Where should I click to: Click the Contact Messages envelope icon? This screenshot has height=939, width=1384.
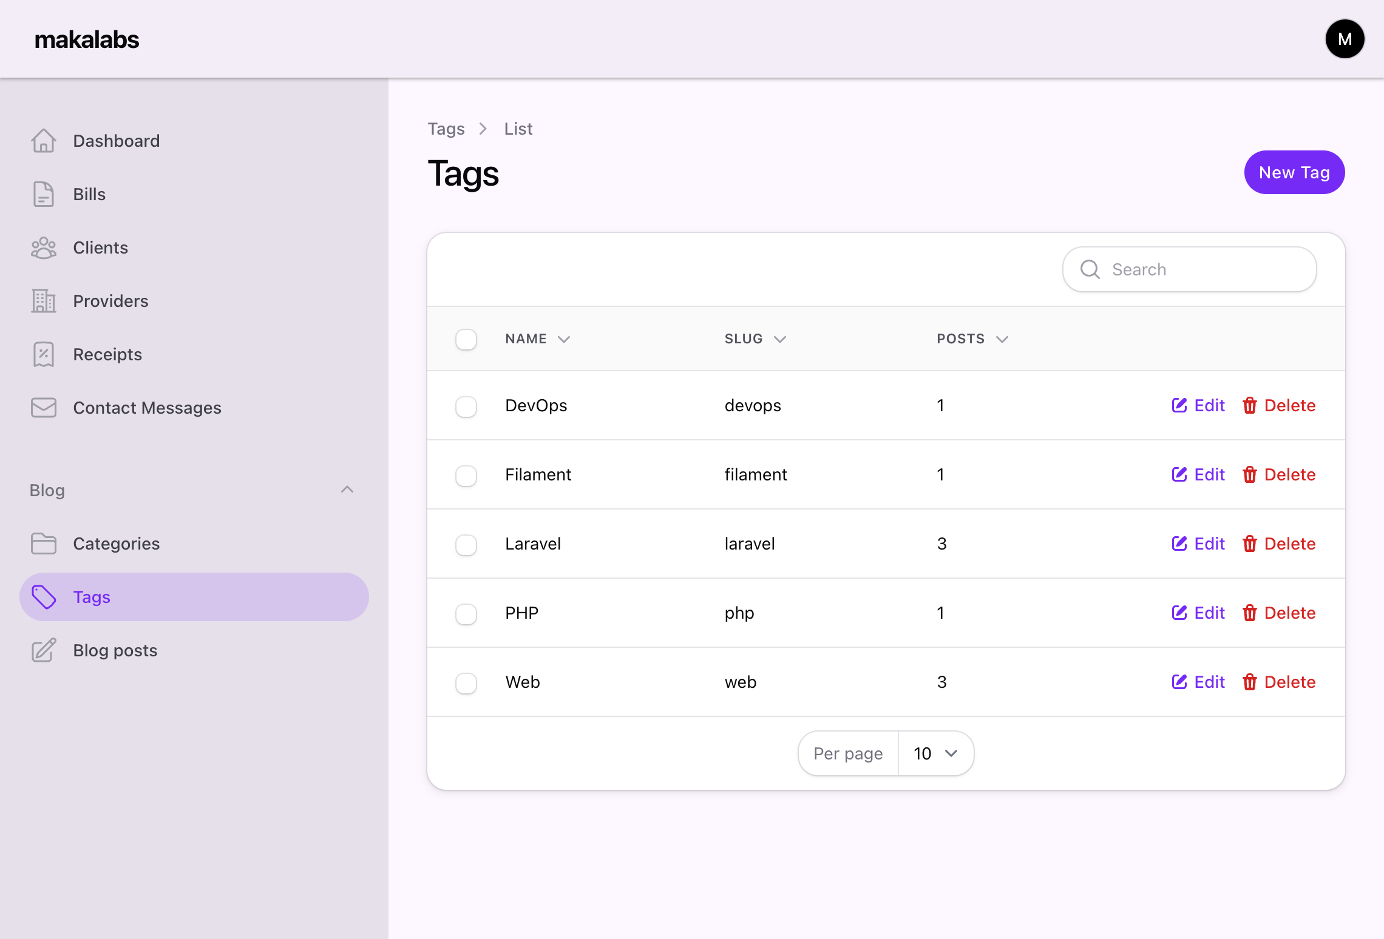coord(43,407)
